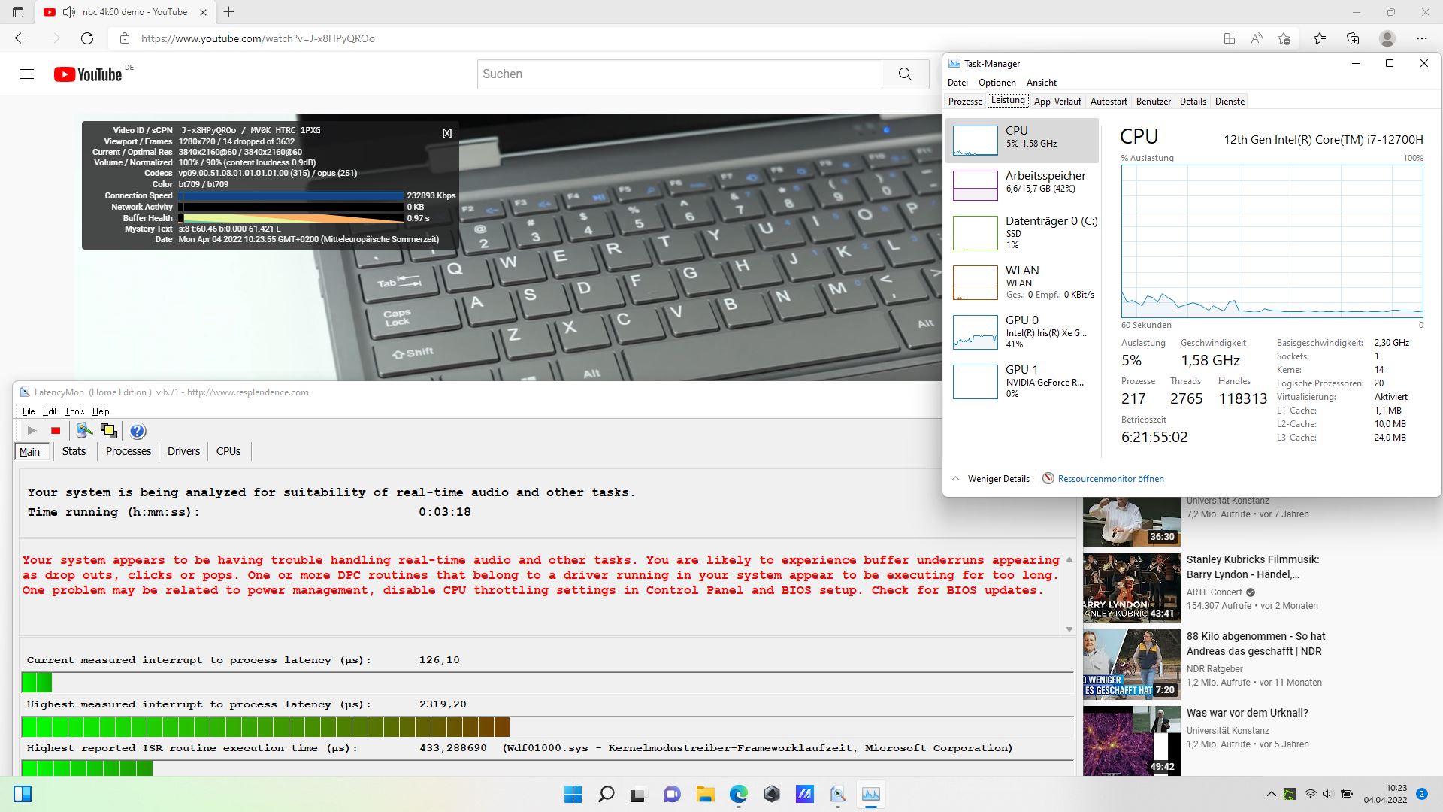The image size is (1443, 812).
Task: Switch to LatencyMon Processes tab
Action: [x=129, y=451]
